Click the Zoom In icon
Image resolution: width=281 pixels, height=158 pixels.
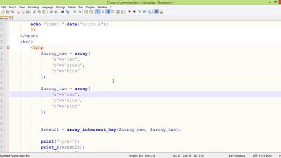[74, 12]
